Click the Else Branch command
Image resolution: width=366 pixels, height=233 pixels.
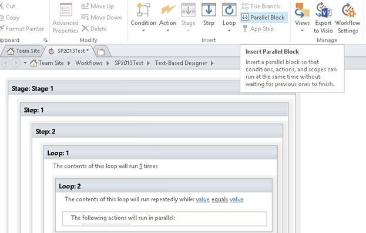(x=260, y=6)
